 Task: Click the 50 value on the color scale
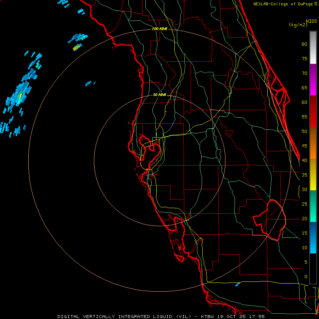(304, 131)
